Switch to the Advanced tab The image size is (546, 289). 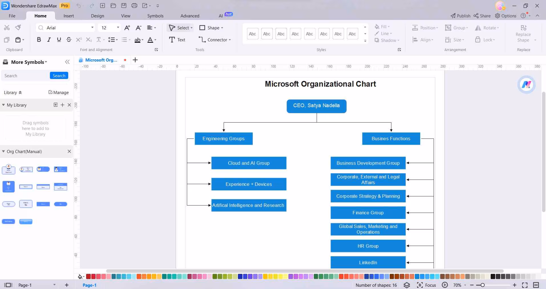[x=190, y=16]
